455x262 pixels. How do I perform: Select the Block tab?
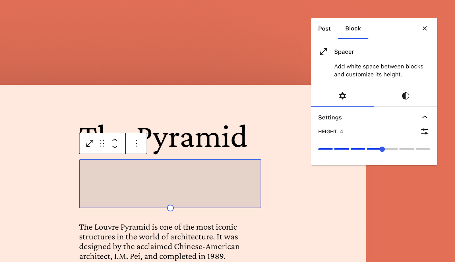tap(353, 29)
